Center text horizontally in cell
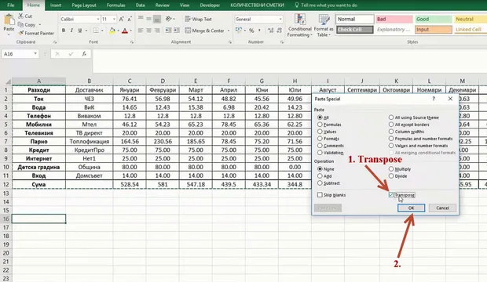 [x=148, y=31]
